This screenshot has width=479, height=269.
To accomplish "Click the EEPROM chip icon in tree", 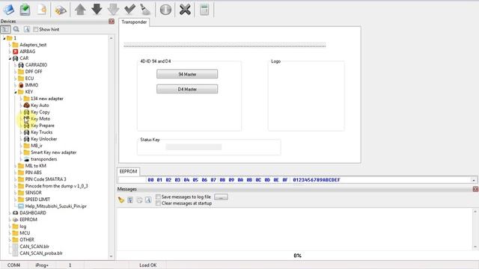I will (x=15, y=220).
